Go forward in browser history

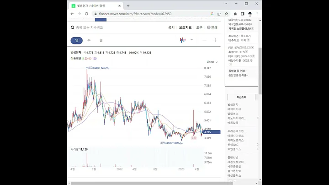point(80,14)
